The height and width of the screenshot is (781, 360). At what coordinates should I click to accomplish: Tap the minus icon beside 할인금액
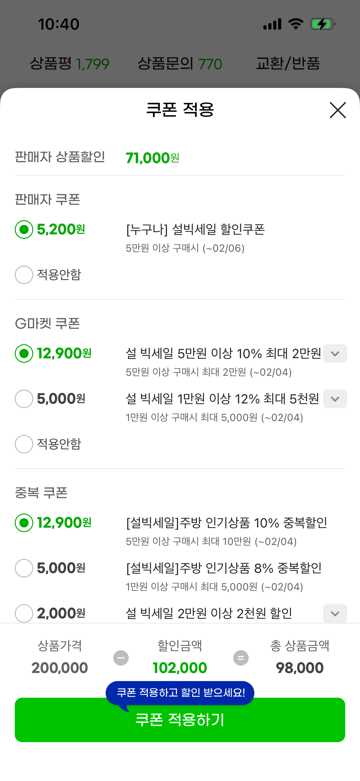tap(121, 658)
